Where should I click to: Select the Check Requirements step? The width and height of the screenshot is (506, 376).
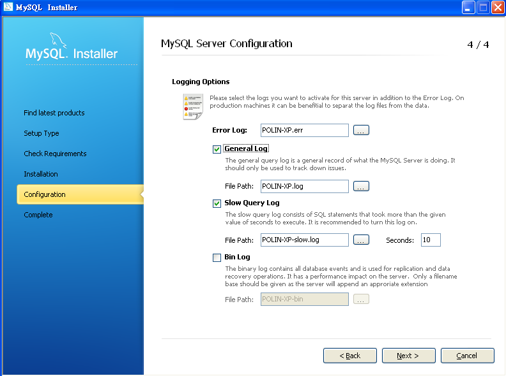coord(55,154)
